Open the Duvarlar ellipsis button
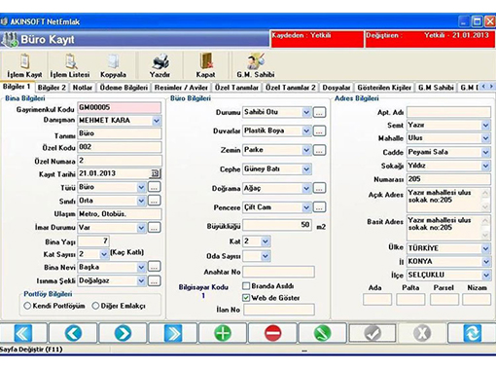Viewport: 496px width, 370px height. [x=320, y=131]
